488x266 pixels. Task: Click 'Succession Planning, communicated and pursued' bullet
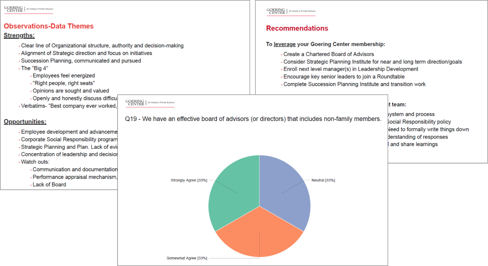[81, 61]
